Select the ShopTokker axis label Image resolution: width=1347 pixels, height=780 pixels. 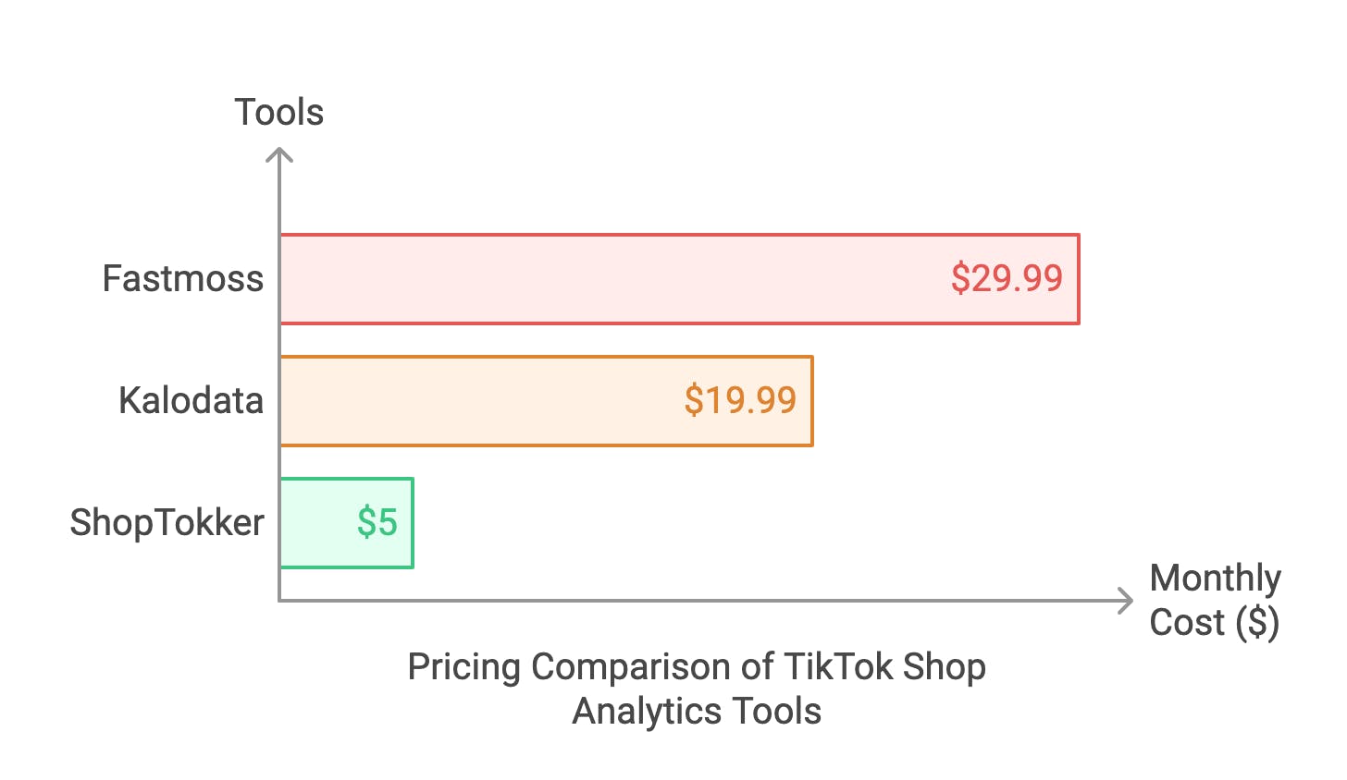167,523
